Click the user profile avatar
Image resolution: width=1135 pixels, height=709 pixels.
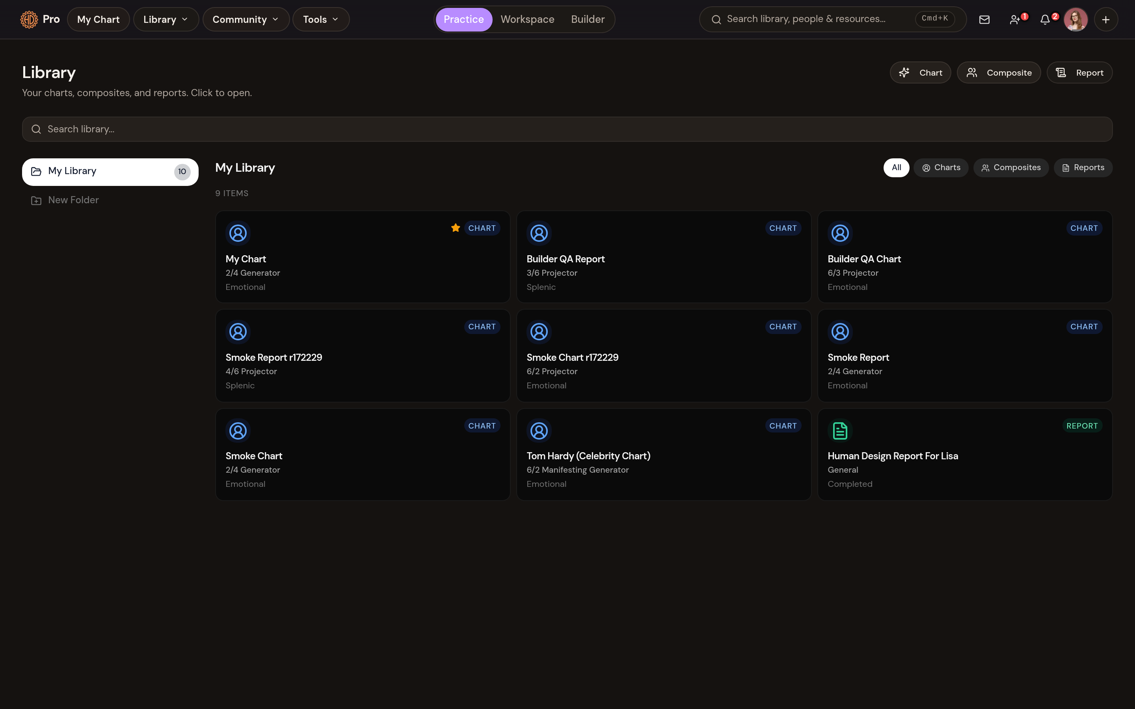pos(1075,19)
